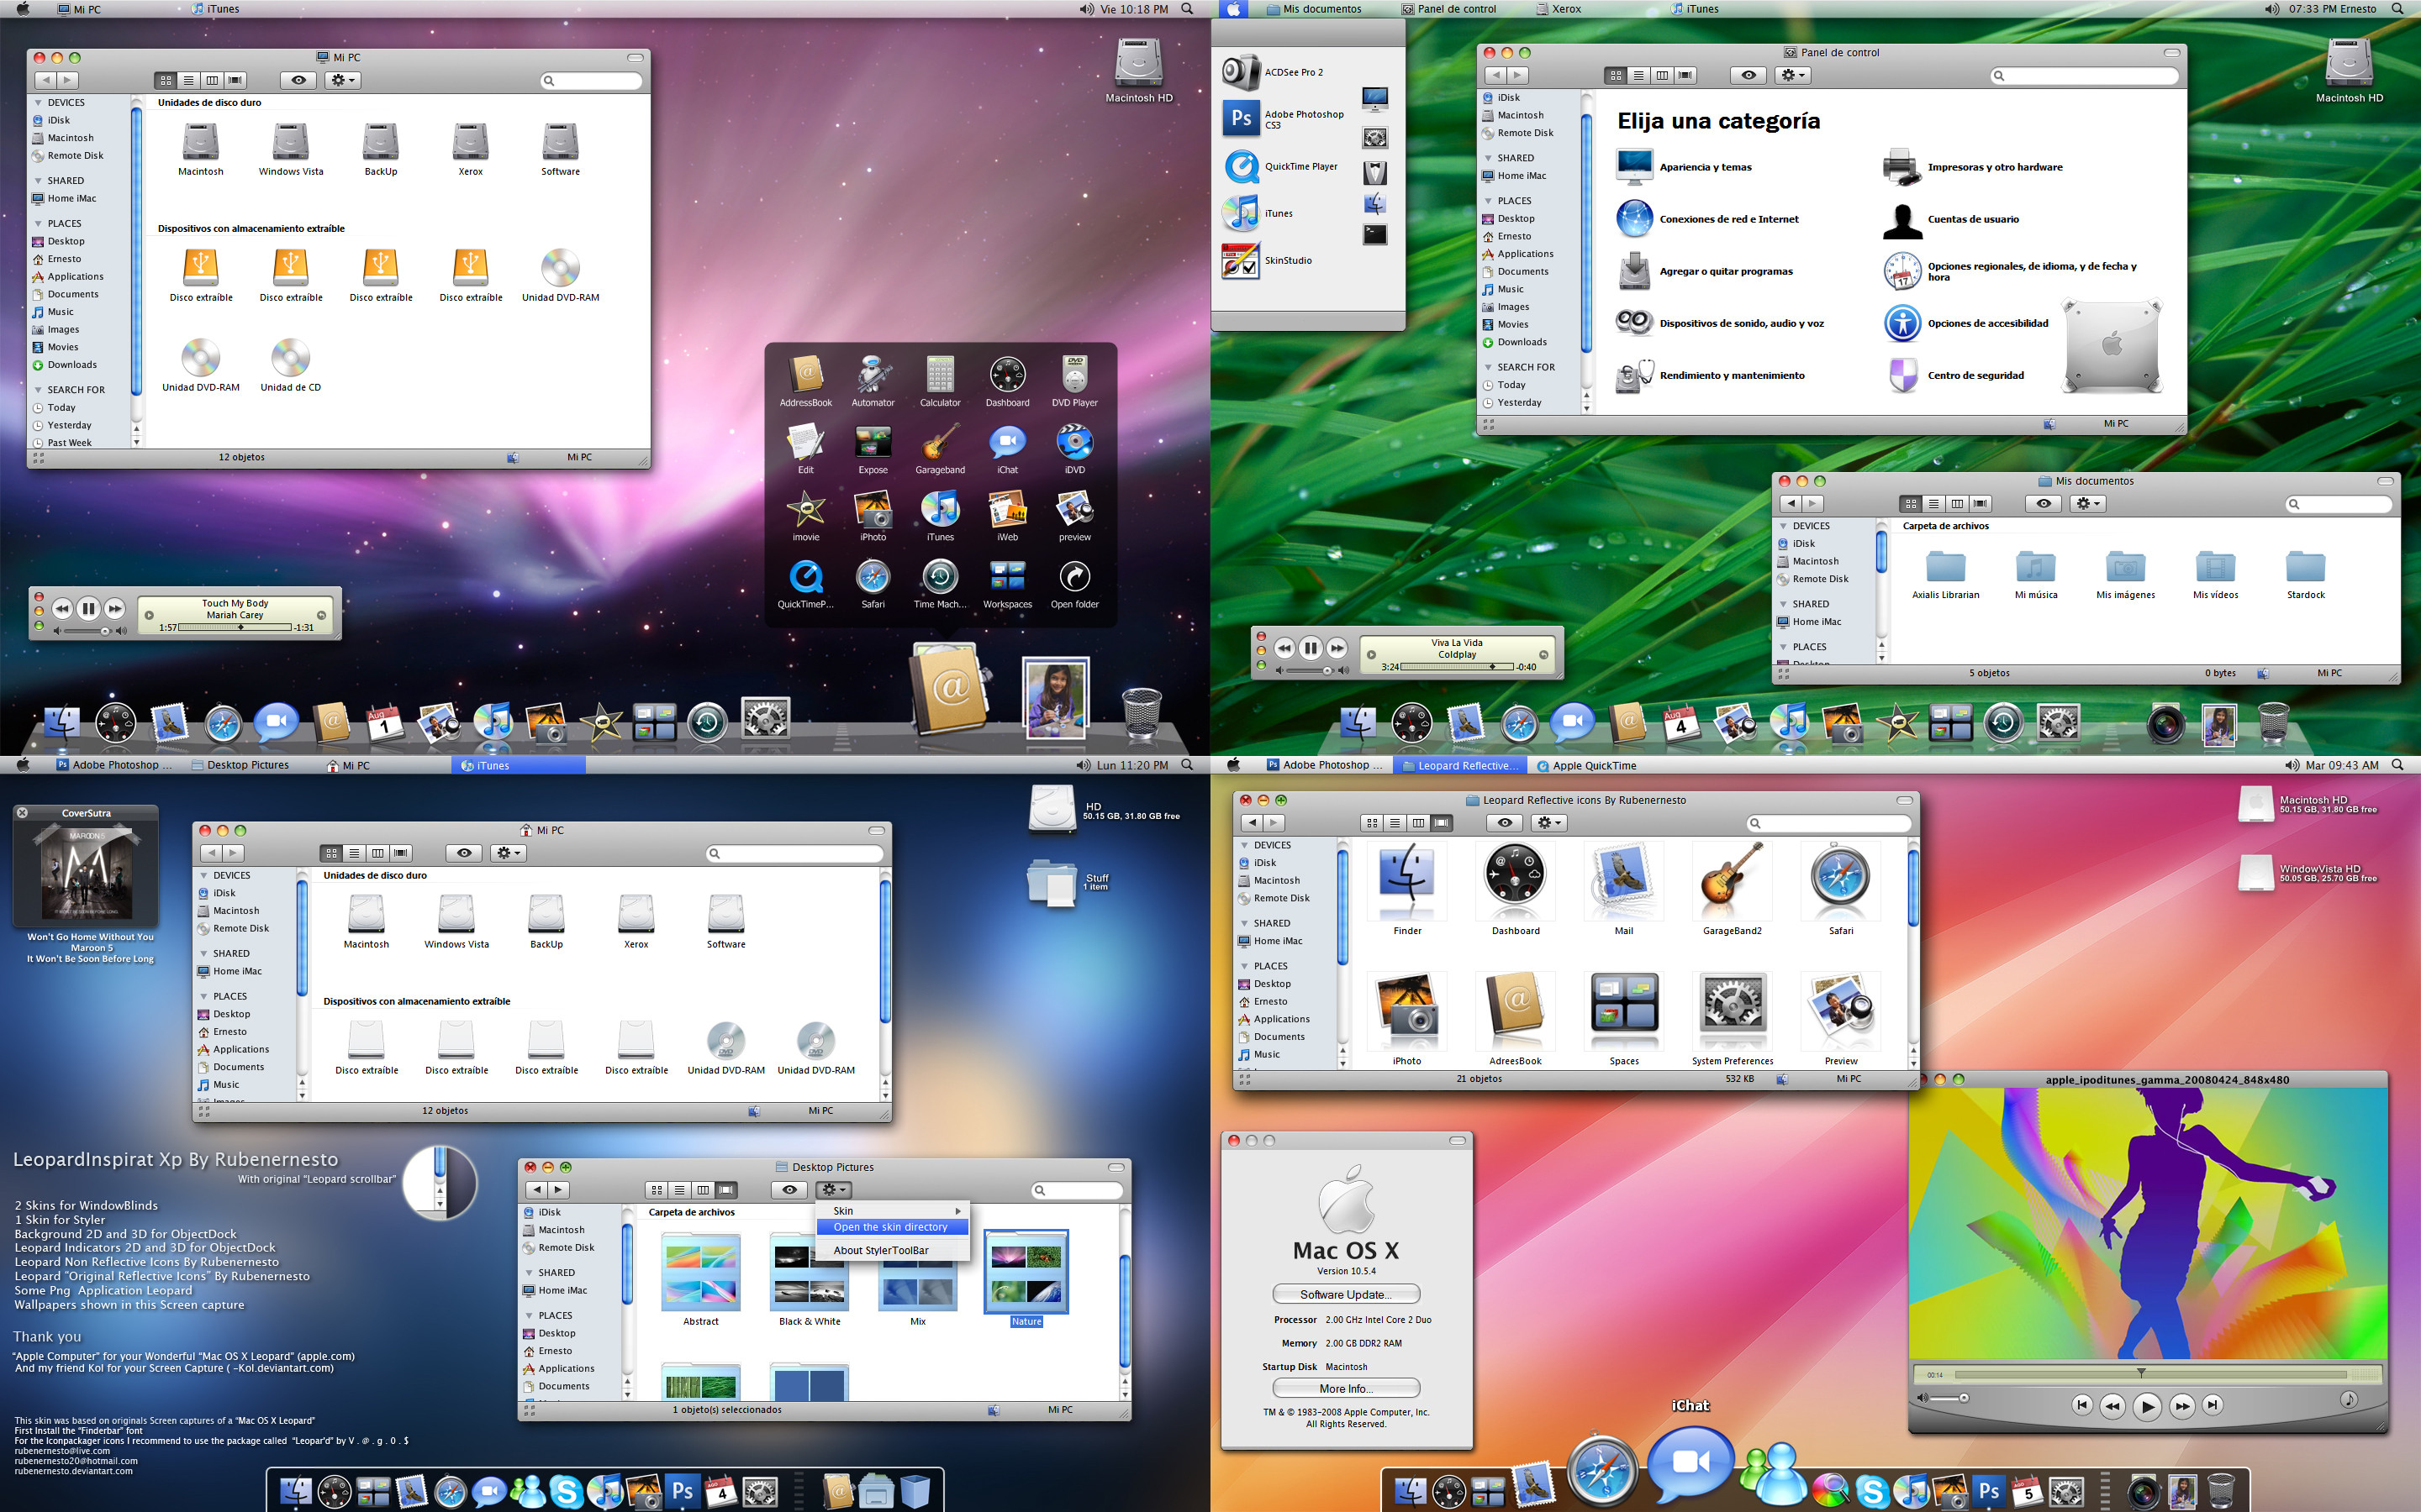Image resolution: width=2421 pixels, height=1512 pixels.
Task: Switch to cover flow view in Desktop Pictures
Action: (x=726, y=1190)
